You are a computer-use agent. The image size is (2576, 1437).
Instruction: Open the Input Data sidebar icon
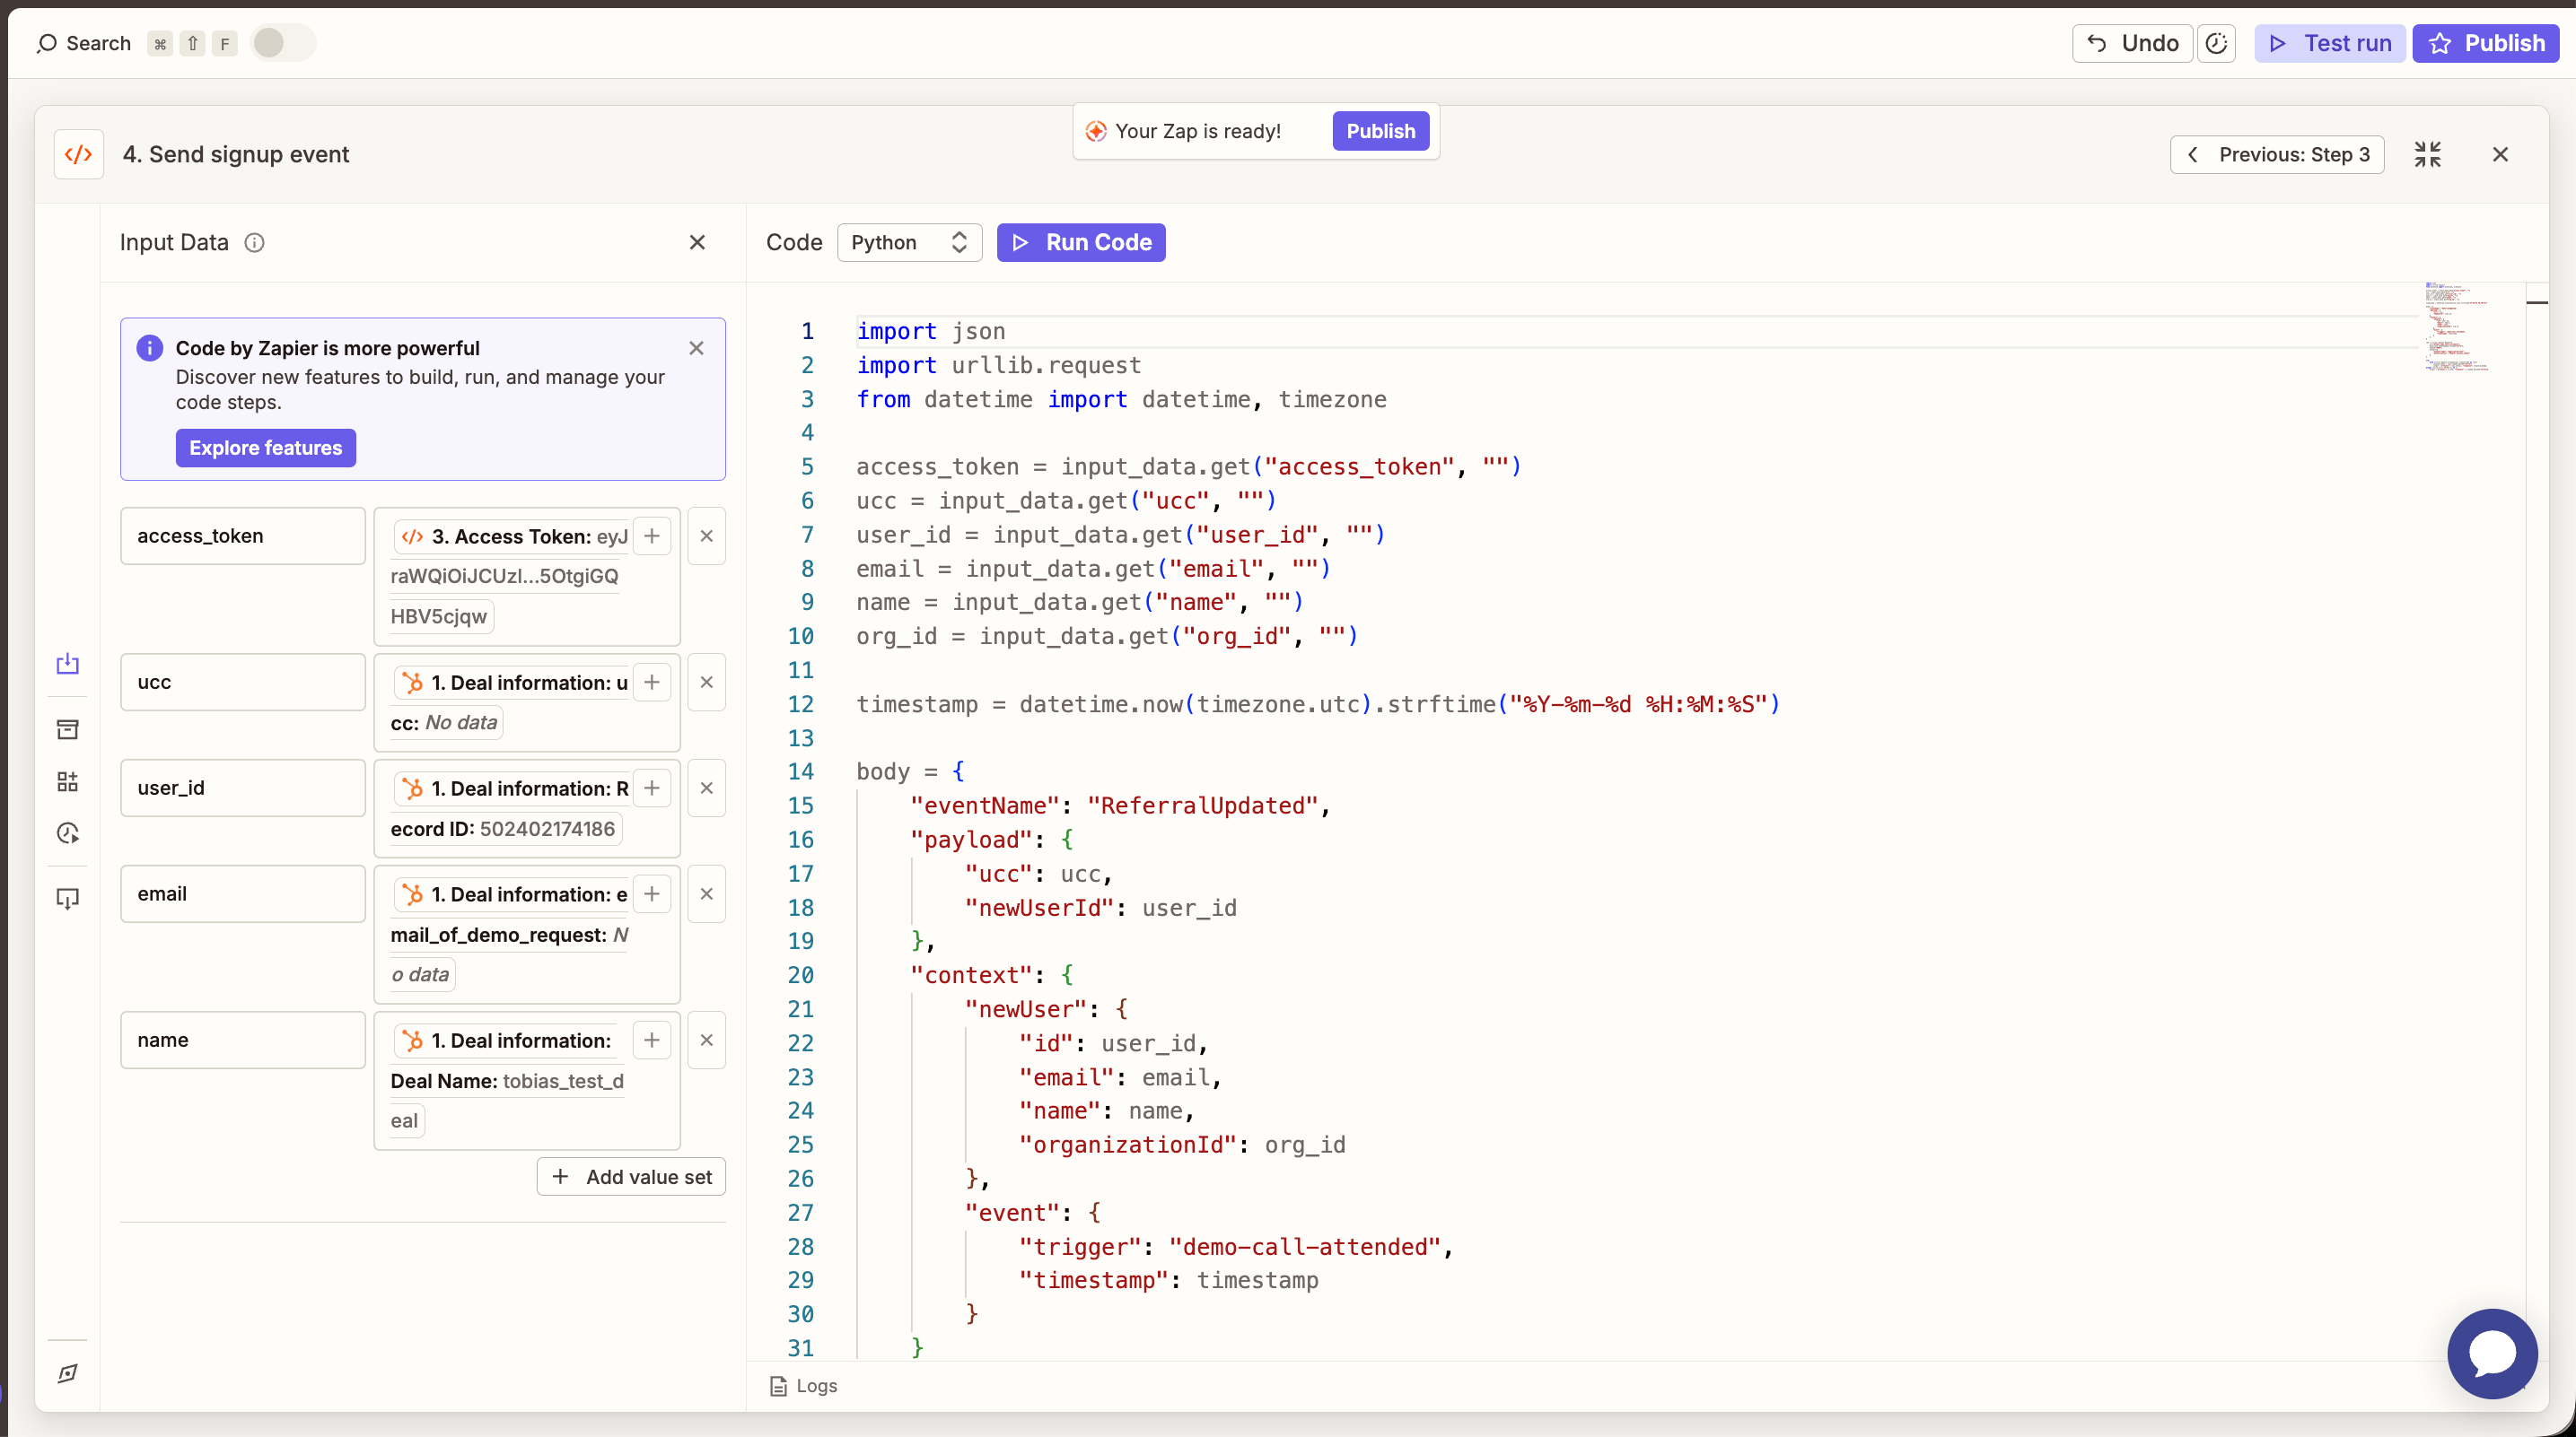pos(68,664)
